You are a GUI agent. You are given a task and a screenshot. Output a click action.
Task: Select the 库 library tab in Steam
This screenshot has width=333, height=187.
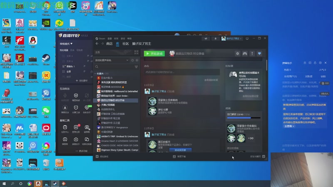(117, 44)
